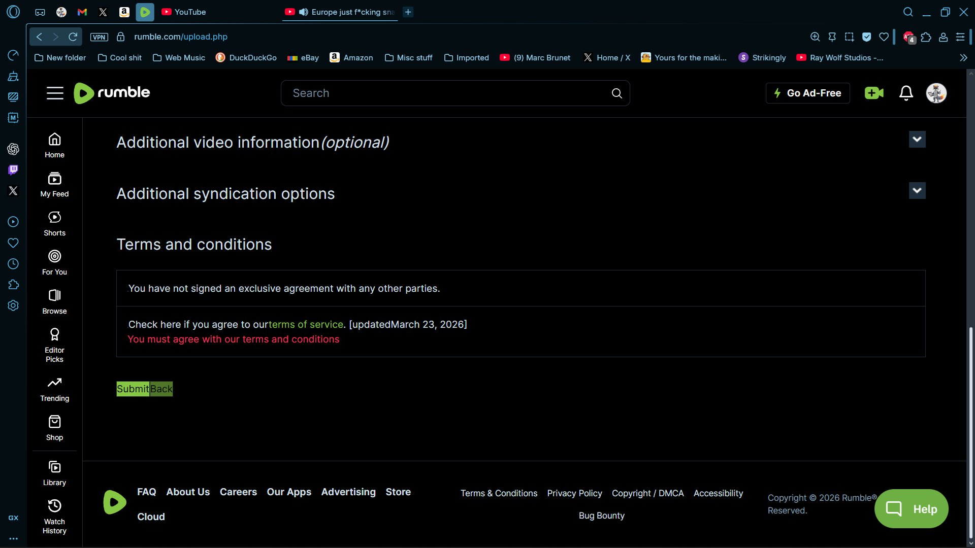Screen dimensions: 975x548
Task: Switch to the YouTube browser tab
Action: (x=184, y=12)
